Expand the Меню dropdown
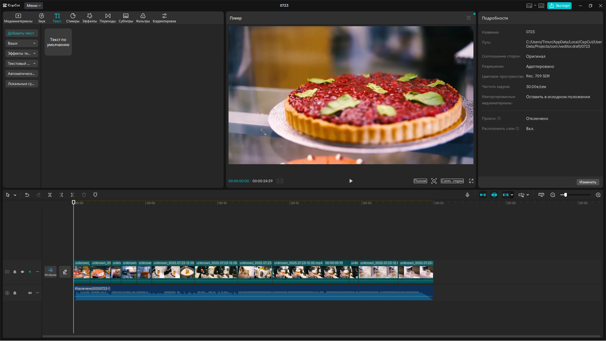Screen dimensions: 606x341 click(x=33, y=5)
